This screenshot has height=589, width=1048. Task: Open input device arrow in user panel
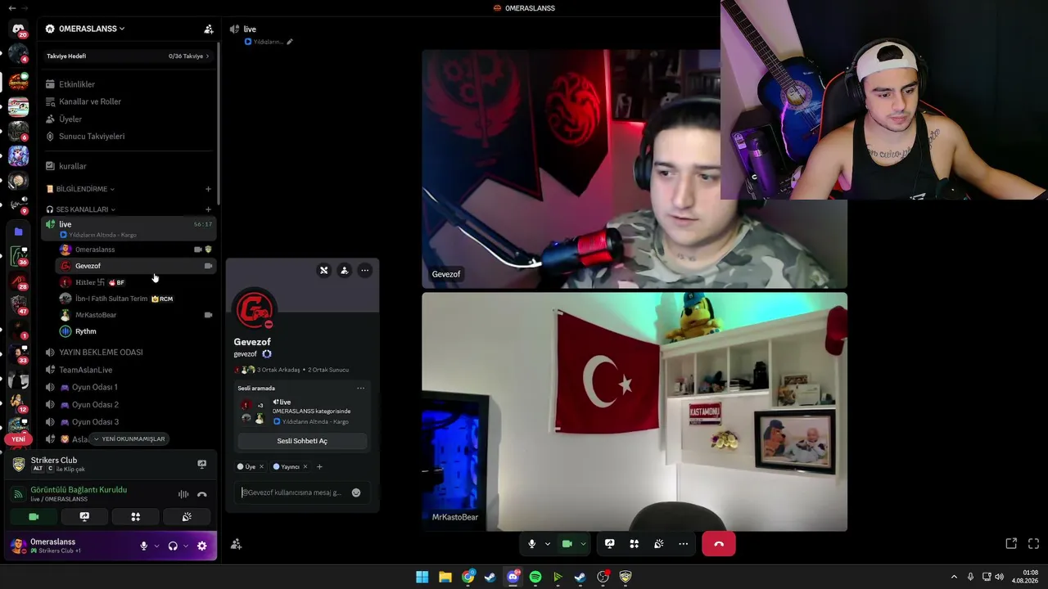pyautogui.click(x=156, y=546)
